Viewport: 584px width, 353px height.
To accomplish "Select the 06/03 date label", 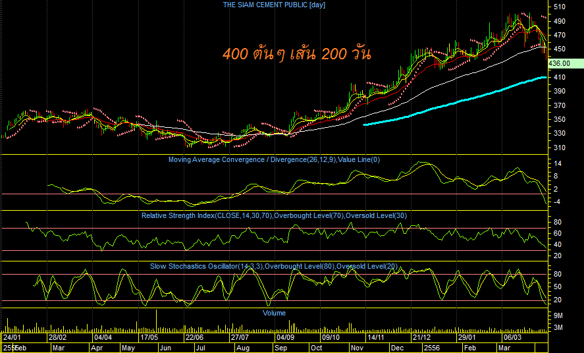I will point(512,337).
